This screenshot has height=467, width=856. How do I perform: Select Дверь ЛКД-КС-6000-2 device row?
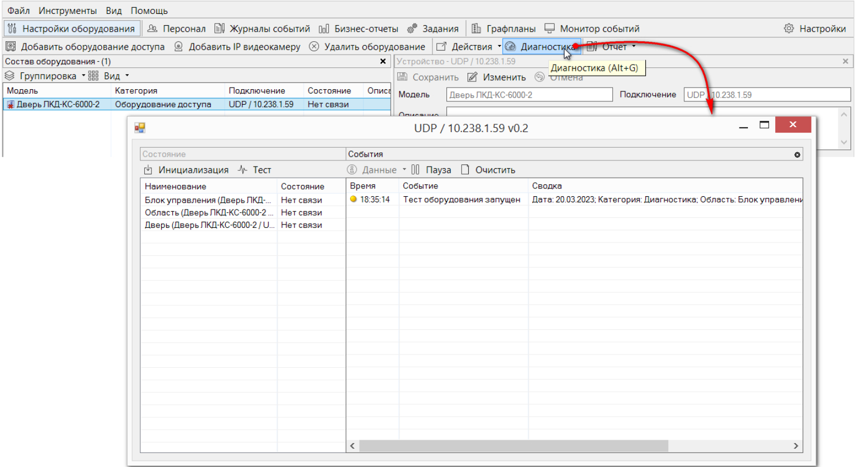point(197,104)
